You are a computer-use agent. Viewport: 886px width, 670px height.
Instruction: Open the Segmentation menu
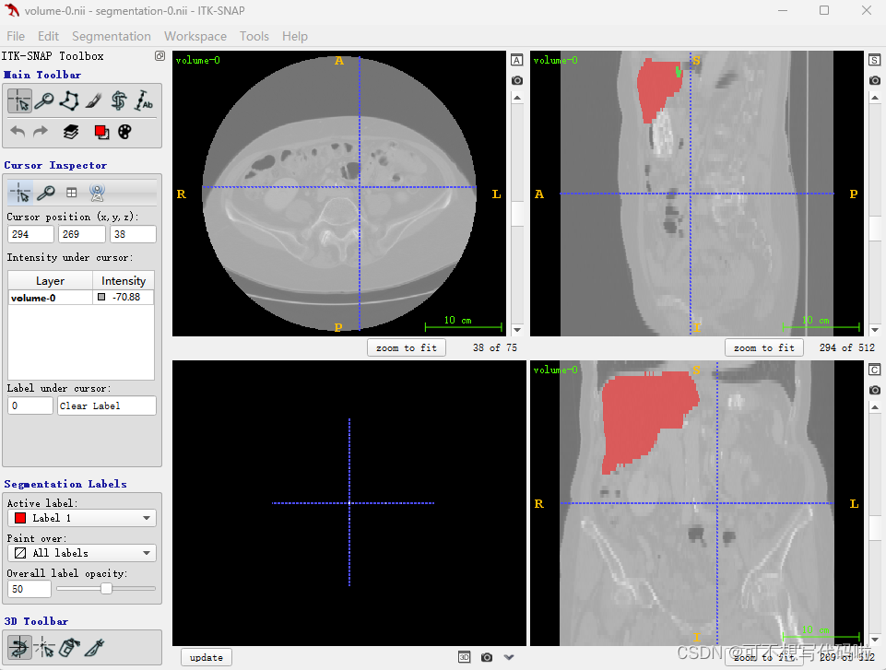(x=112, y=36)
